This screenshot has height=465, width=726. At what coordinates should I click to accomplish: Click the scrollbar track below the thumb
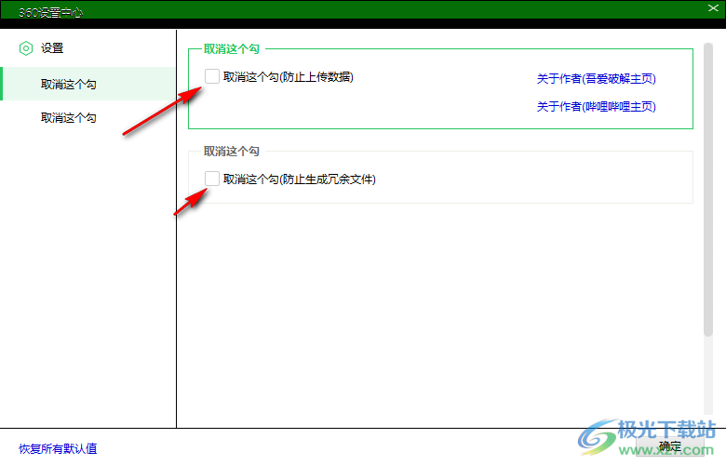coord(708,381)
